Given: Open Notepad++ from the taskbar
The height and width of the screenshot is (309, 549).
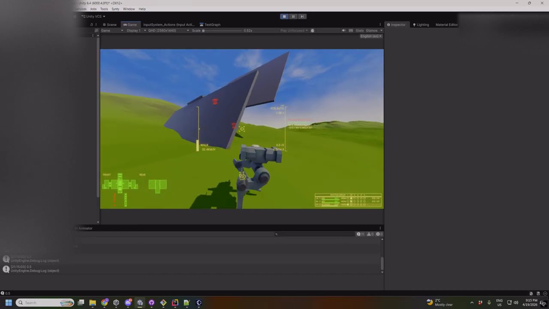Looking at the screenshot, I should (187, 303).
